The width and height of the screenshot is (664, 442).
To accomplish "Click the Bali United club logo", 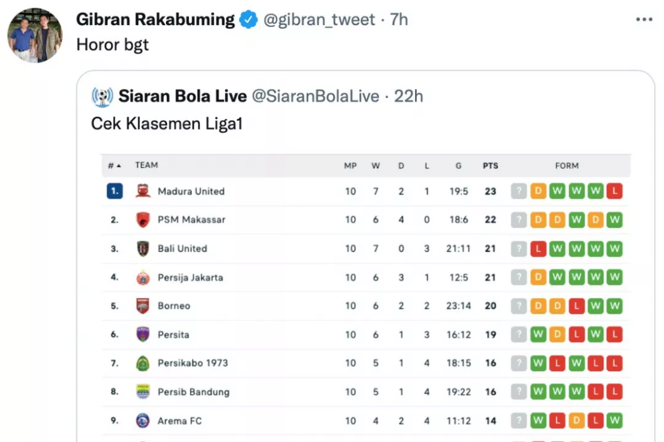I will tap(143, 249).
